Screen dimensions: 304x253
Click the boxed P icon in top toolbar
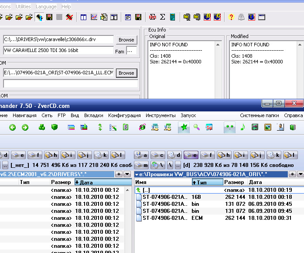[x=128, y=17]
